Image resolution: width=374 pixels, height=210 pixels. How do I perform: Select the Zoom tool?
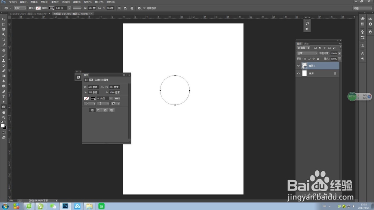(x=4, y=118)
